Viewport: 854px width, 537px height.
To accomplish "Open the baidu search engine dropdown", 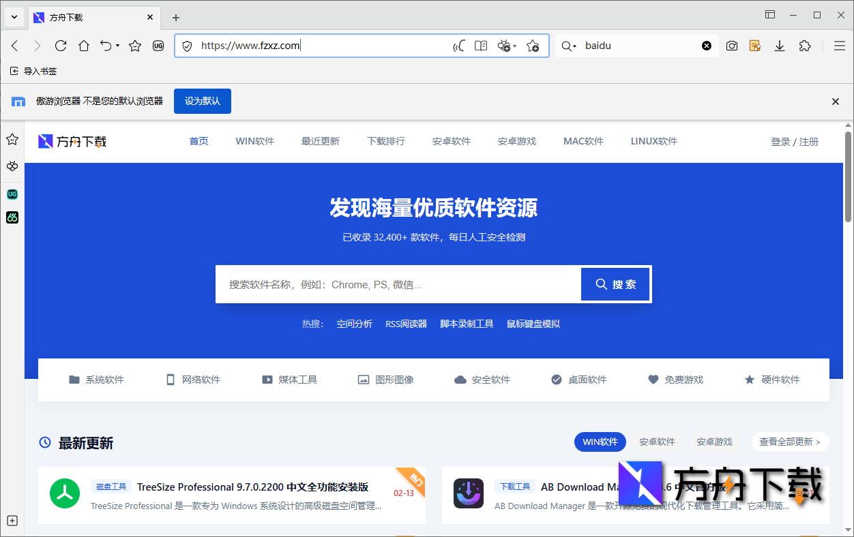I will 568,46.
